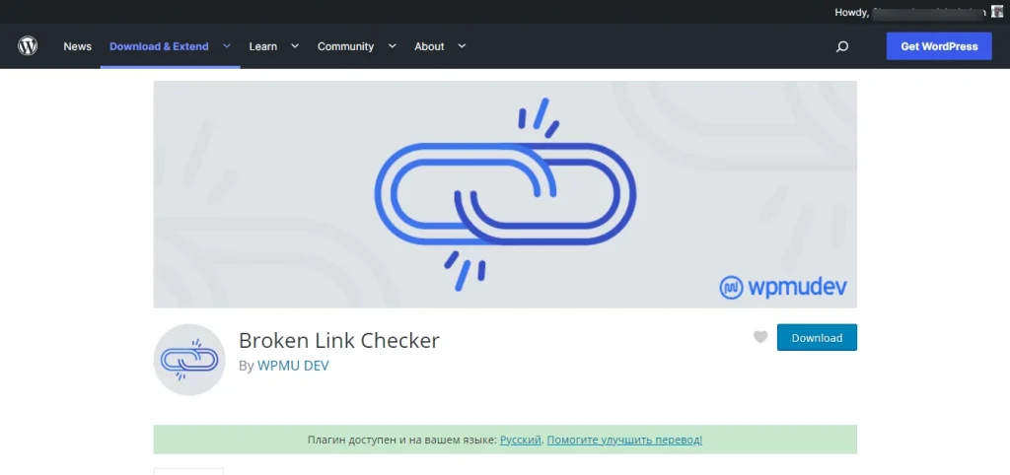Click the Broken Link Checker title
Viewport: 1010px width, 475px height.
pyautogui.click(x=339, y=340)
